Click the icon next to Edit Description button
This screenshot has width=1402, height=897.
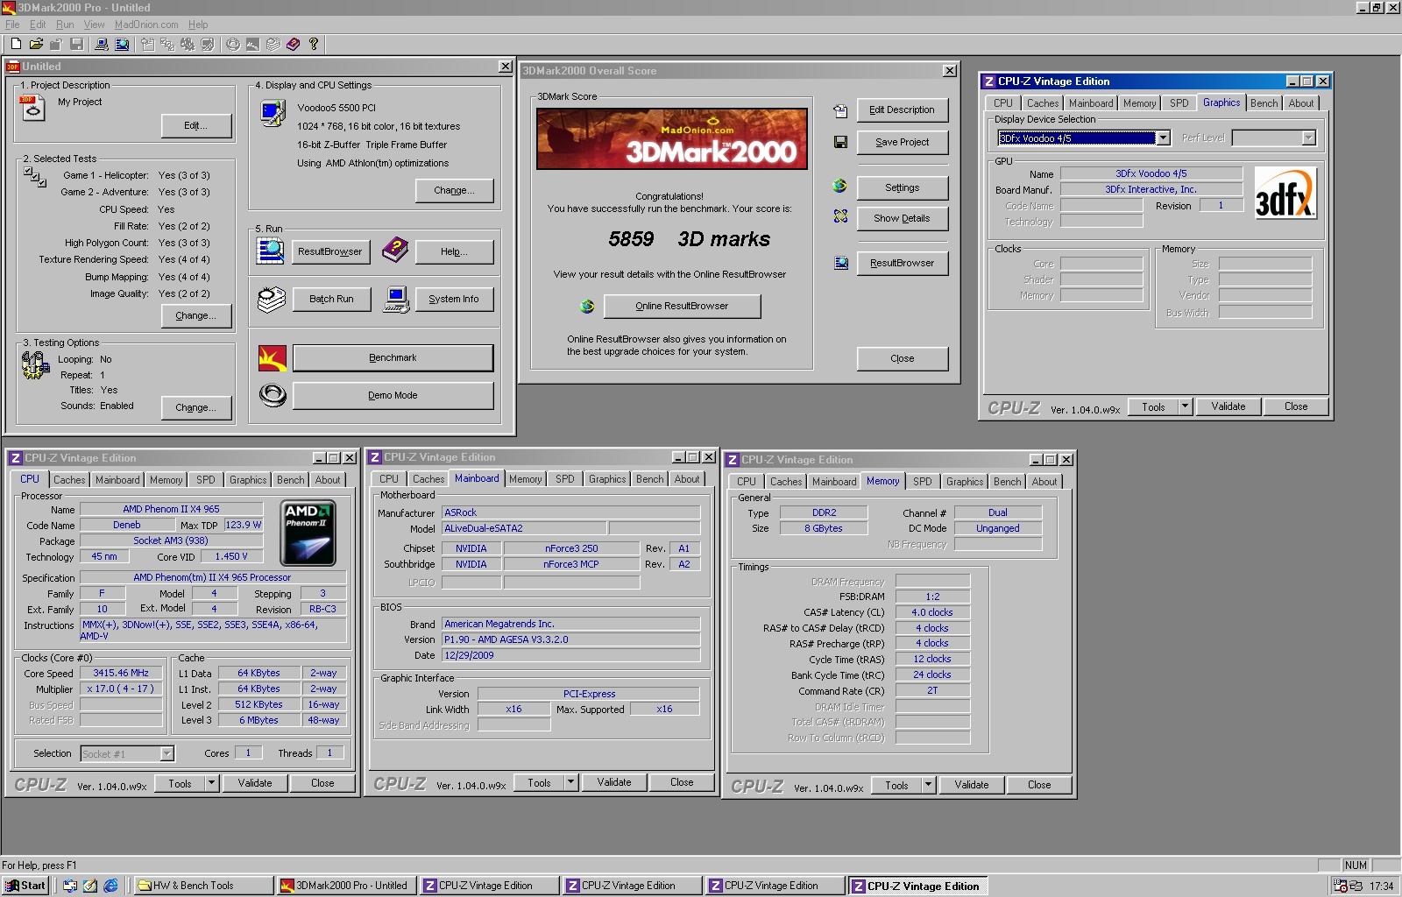pyautogui.click(x=840, y=110)
